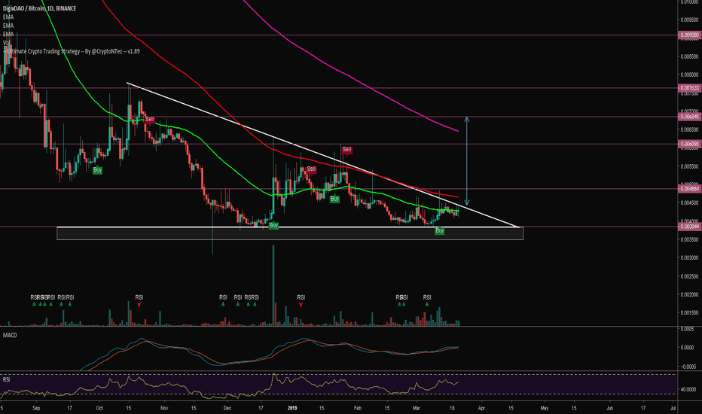Click the Sell signal marker in early January 2019
The image size is (702, 414).
tap(311, 169)
